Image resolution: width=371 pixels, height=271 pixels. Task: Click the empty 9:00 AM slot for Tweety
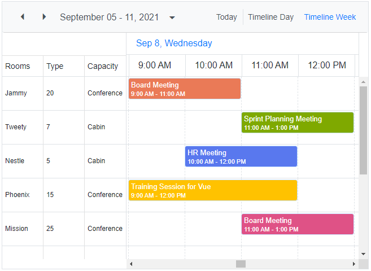157,127
